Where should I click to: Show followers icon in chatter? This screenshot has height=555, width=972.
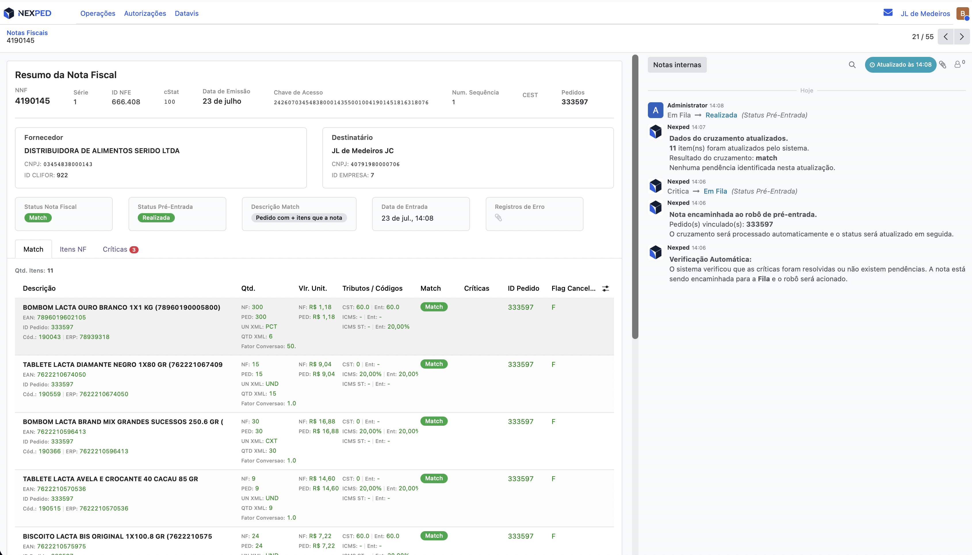tap(959, 64)
